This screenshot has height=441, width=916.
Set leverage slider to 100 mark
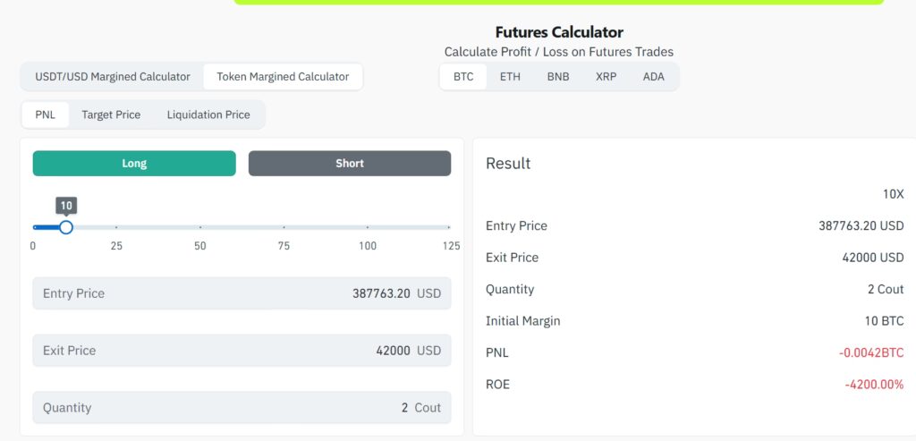click(368, 227)
